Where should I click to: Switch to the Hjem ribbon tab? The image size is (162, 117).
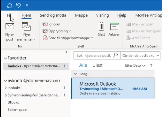tap(26, 15)
